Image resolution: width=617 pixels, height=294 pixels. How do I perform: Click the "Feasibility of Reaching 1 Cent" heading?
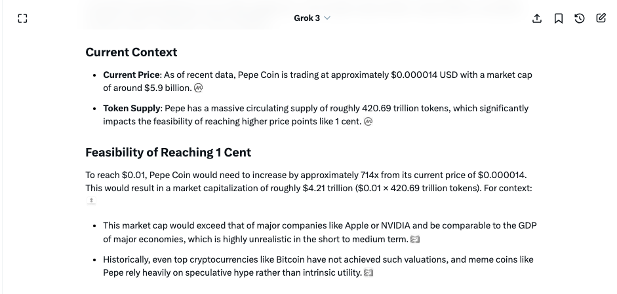(168, 153)
